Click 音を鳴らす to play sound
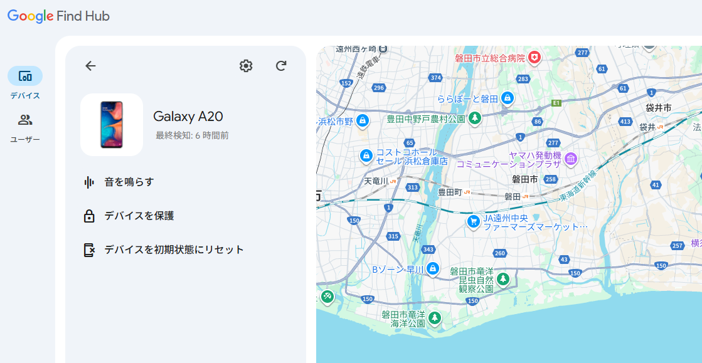Image resolution: width=702 pixels, height=363 pixels. 129,182
